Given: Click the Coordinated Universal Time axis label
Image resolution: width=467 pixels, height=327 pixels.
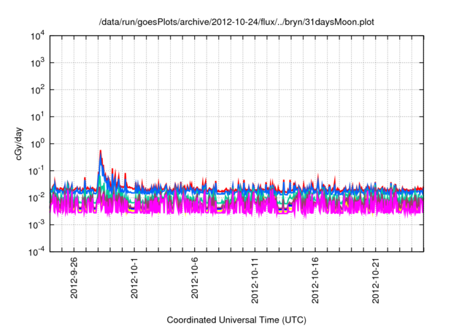Looking at the screenshot, I should click(x=236, y=320).
